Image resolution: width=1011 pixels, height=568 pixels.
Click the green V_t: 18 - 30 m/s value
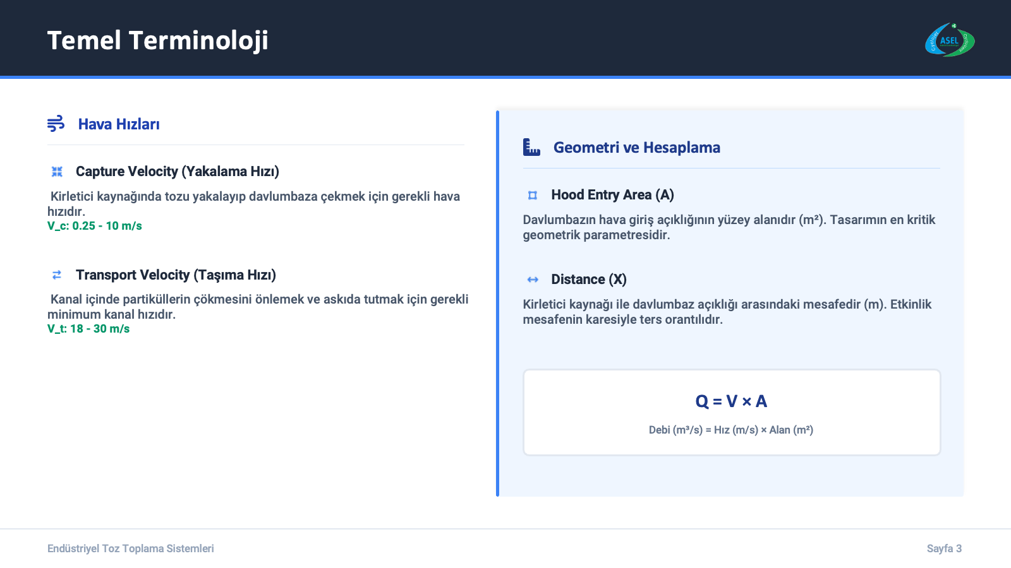click(x=88, y=329)
